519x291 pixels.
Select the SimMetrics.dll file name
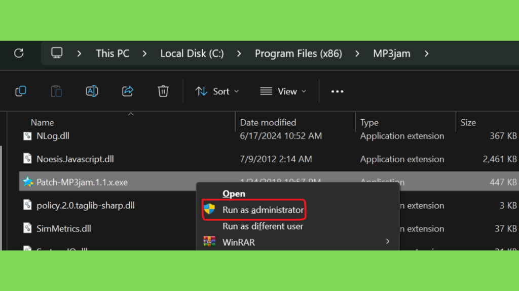(63, 229)
